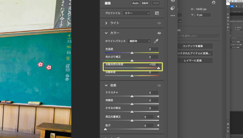Toggle visibility eye for 効果 panel
This screenshot has height=138, width=243.
159,85
